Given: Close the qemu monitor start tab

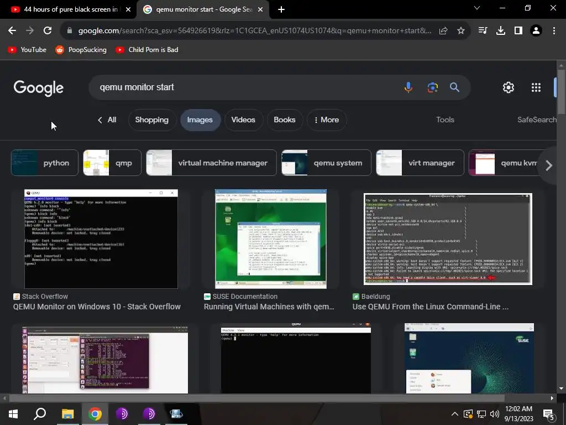Looking at the screenshot, I should 260,9.
